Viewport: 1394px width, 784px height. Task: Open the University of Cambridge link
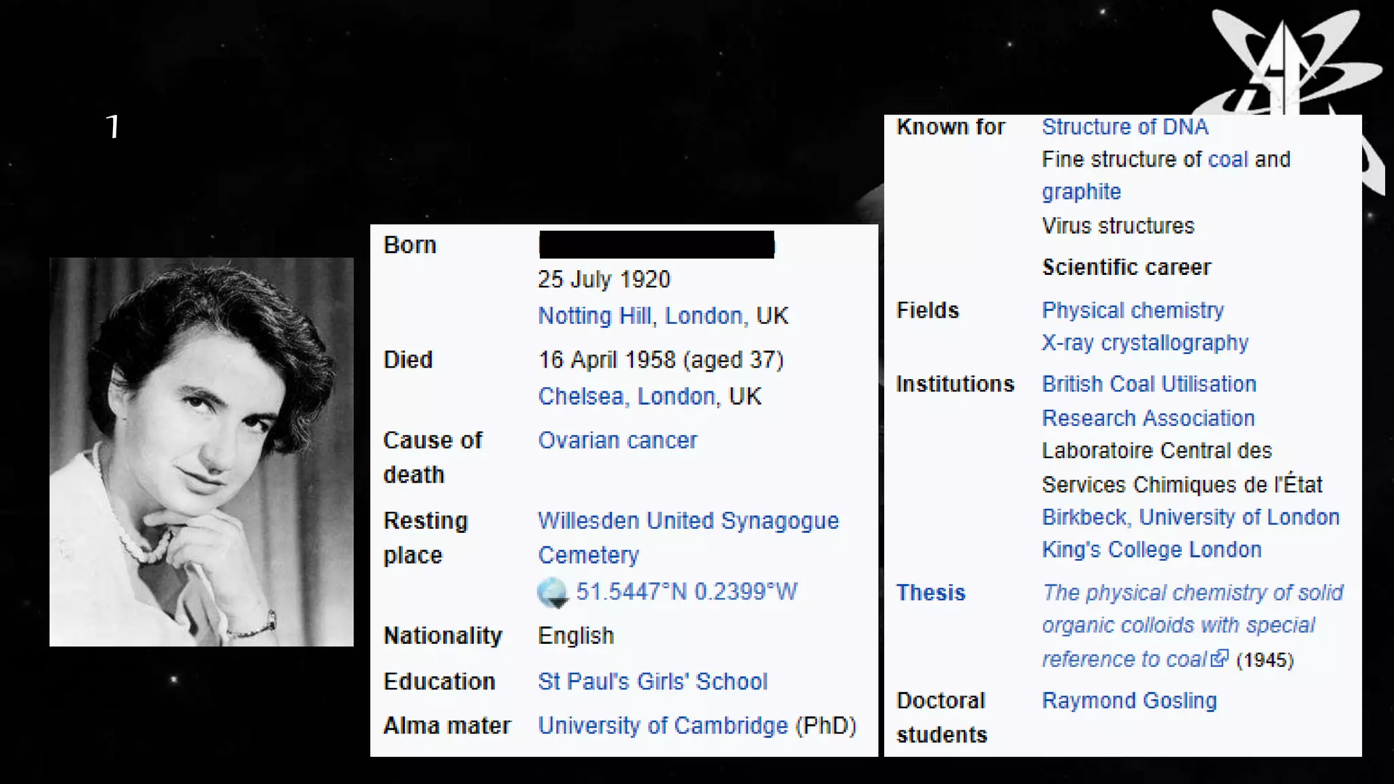point(662,725)
